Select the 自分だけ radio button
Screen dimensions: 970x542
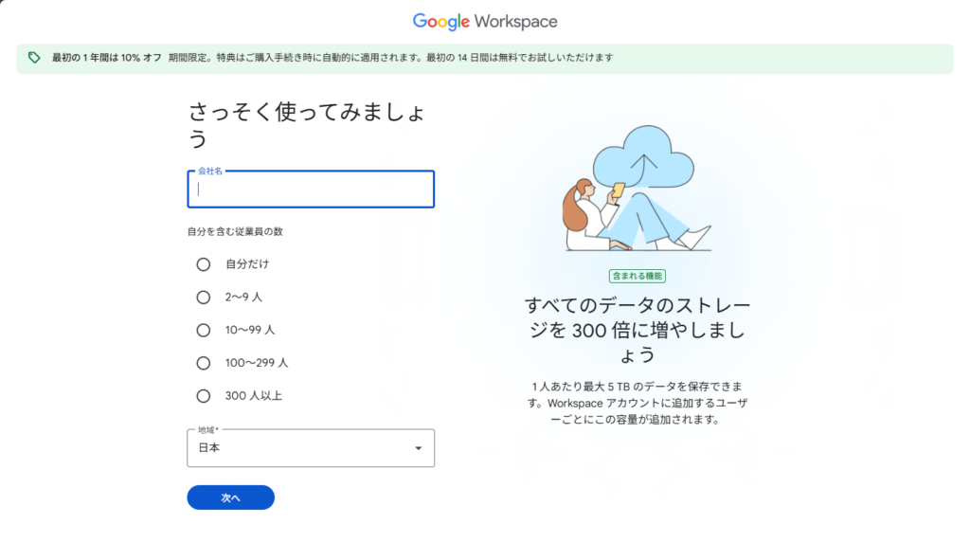point(203,264)
